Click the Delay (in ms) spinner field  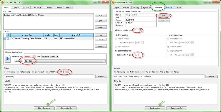(x=30, y=57)
